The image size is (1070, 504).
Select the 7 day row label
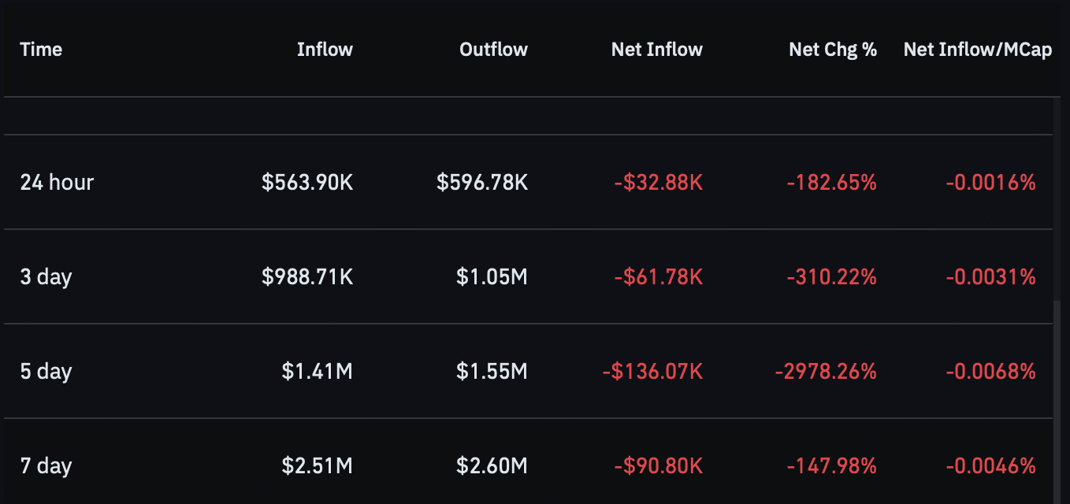tap(46, 466)
